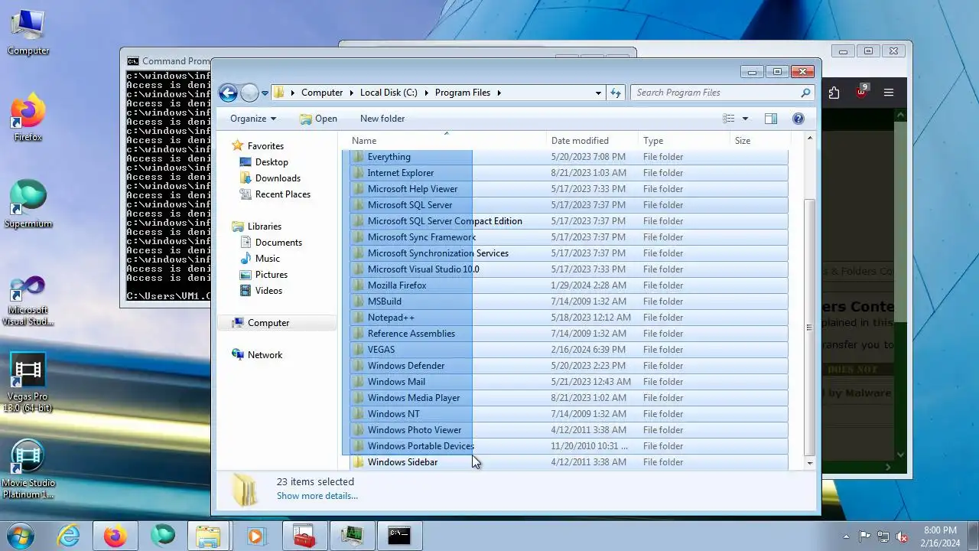The image size is (979, 551).
Task: Toggle the preview pane button
Action: (771, 119)
